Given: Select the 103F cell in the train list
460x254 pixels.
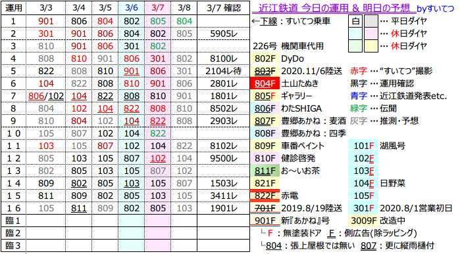Looking at the screenshot, I should point(363,171).
